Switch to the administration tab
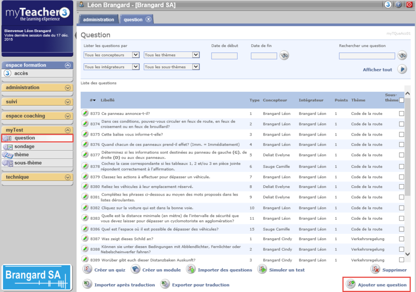Image resolution: width=416 pixels, height=292 pixels. pos(98,19)
